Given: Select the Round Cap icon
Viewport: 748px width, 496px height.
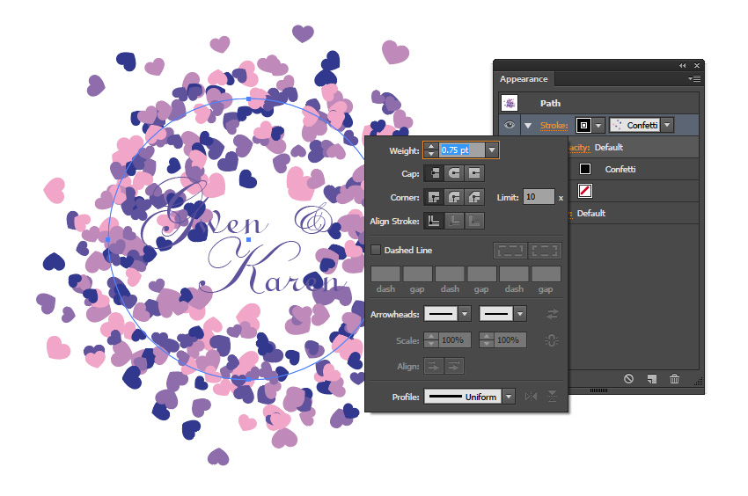Looking at the screenshot, I should [454, 173].
